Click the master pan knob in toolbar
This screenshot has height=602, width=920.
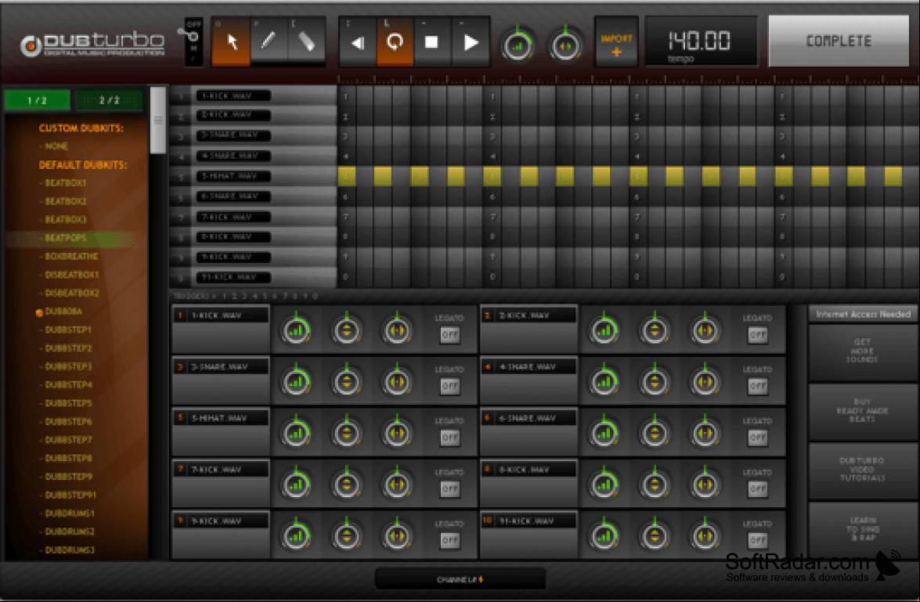(x=565, y=45)
